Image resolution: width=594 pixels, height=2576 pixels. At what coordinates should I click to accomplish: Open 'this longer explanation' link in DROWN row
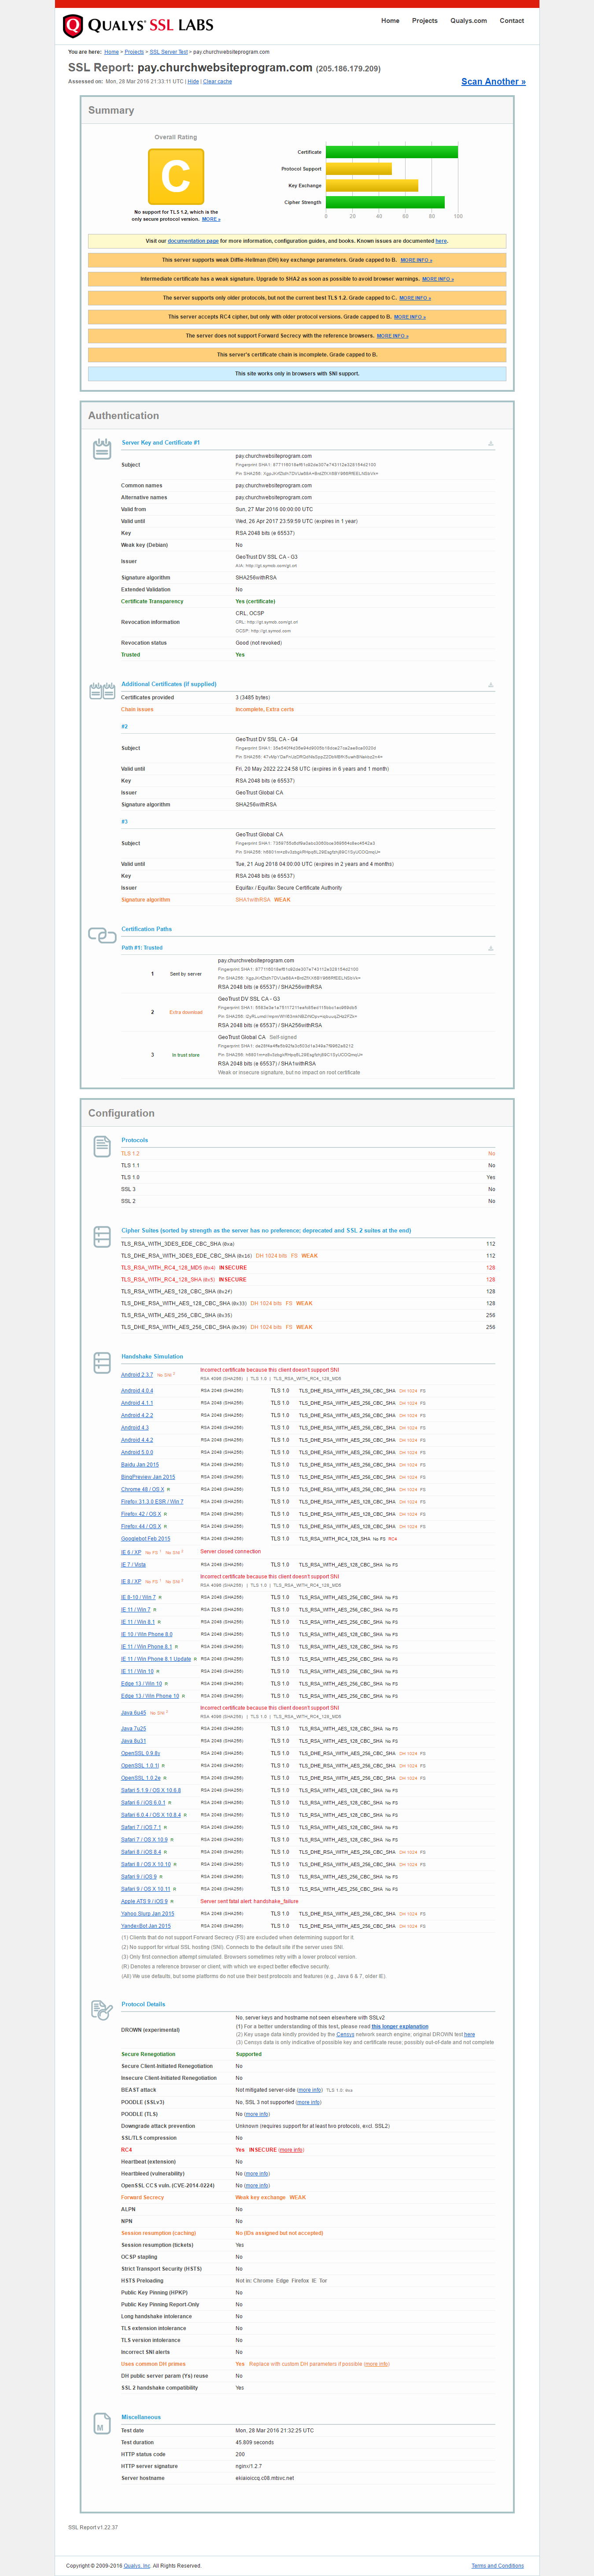click(400, 2026)
